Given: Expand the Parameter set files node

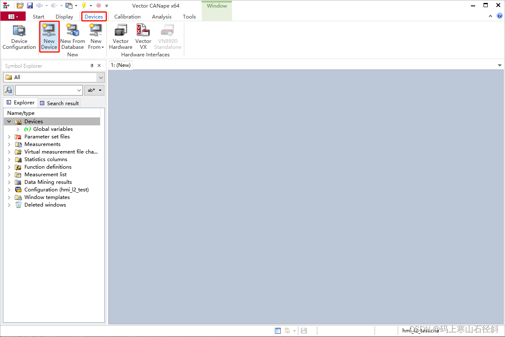Looking at the screenshot, I should (9, 137).
